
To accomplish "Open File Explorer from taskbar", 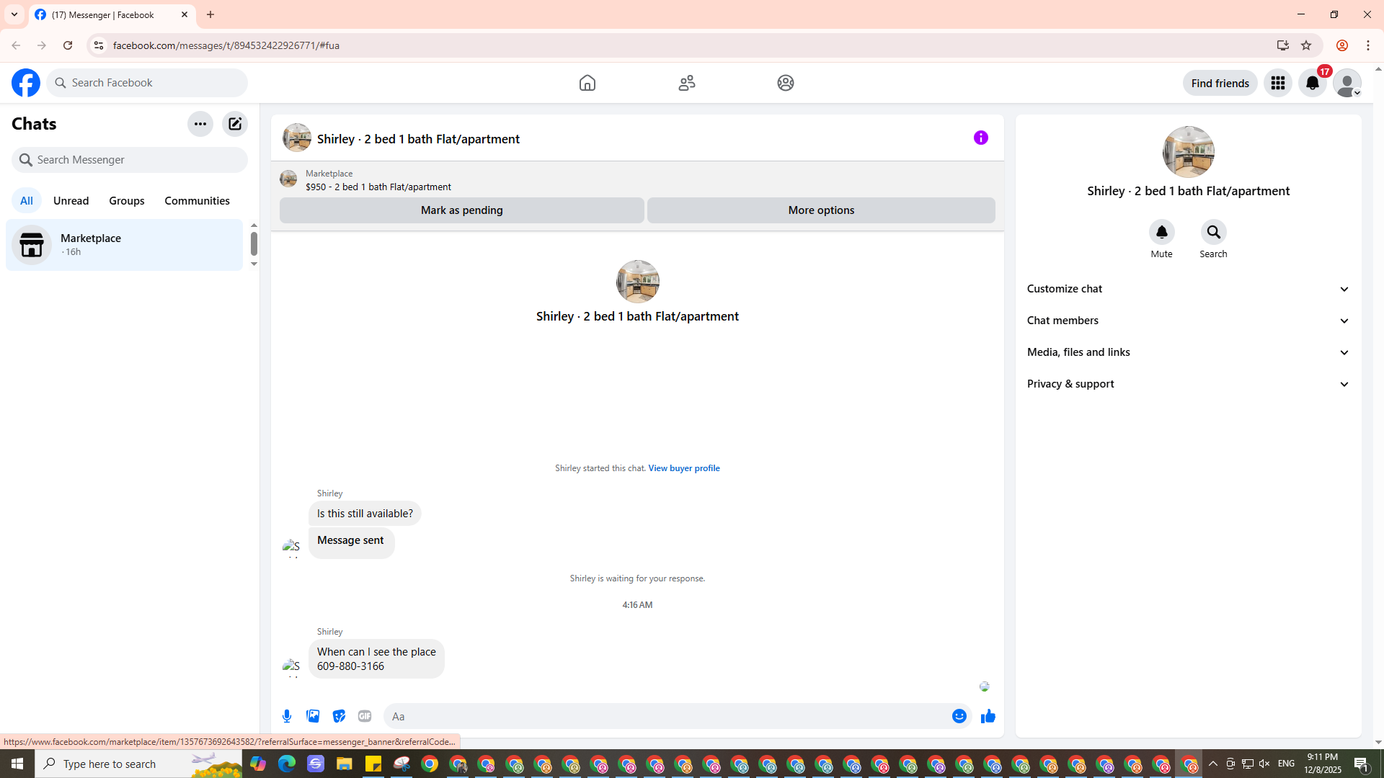I will (x=344, y=764).
